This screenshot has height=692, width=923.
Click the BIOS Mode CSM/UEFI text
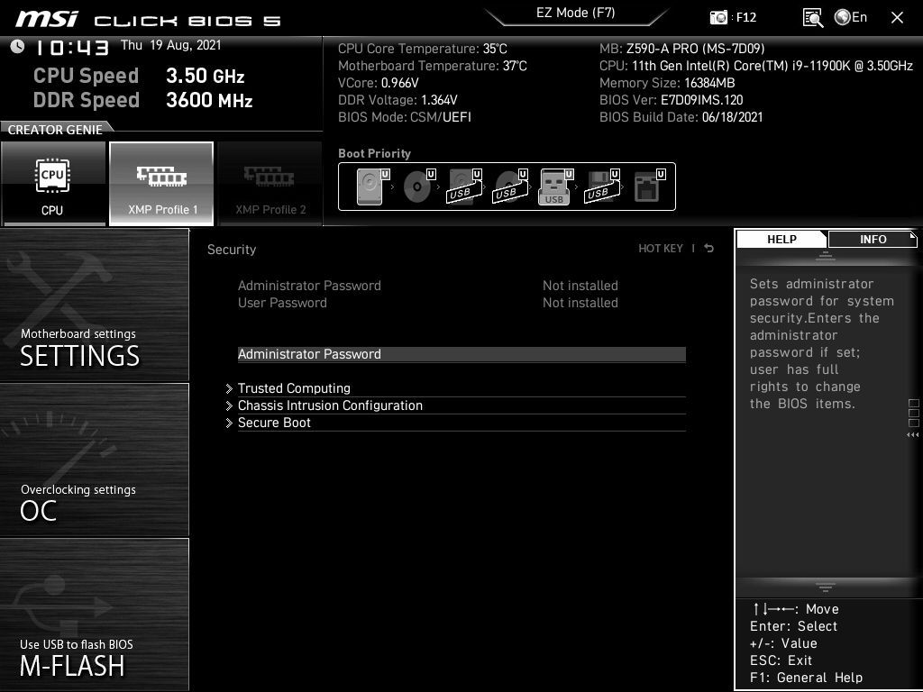click(405, 117)
